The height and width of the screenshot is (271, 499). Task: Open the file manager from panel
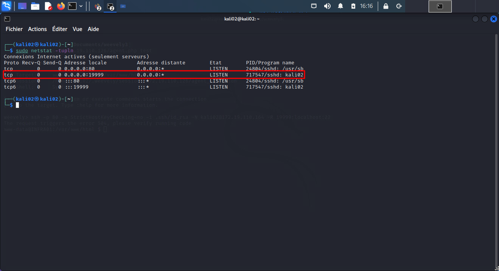point(35,6)
